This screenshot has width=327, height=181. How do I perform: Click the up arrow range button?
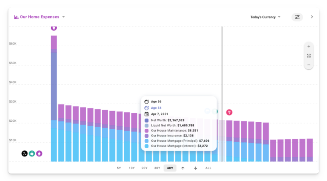(x=183, y=168)
